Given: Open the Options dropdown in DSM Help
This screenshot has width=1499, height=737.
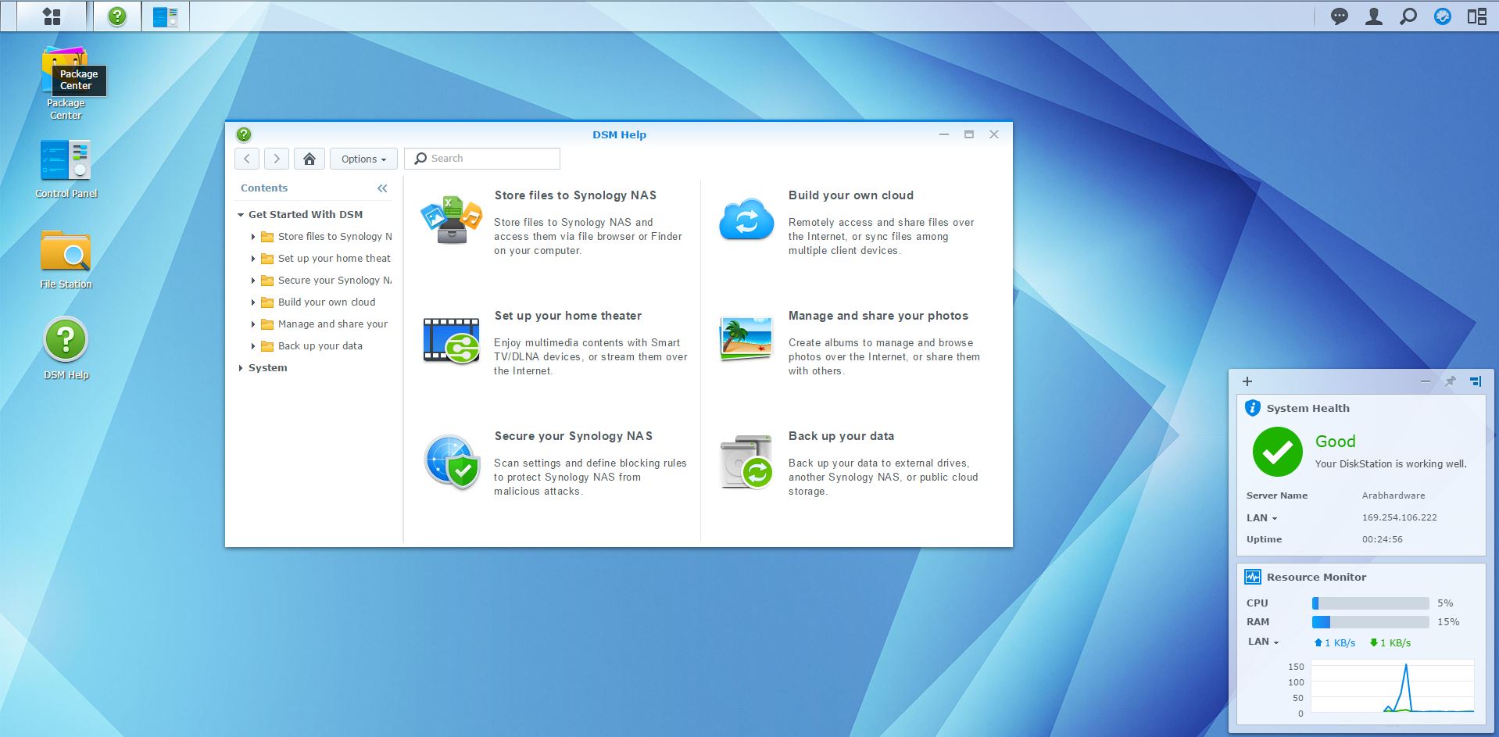Looking at the screenshot, I should 363,159.
